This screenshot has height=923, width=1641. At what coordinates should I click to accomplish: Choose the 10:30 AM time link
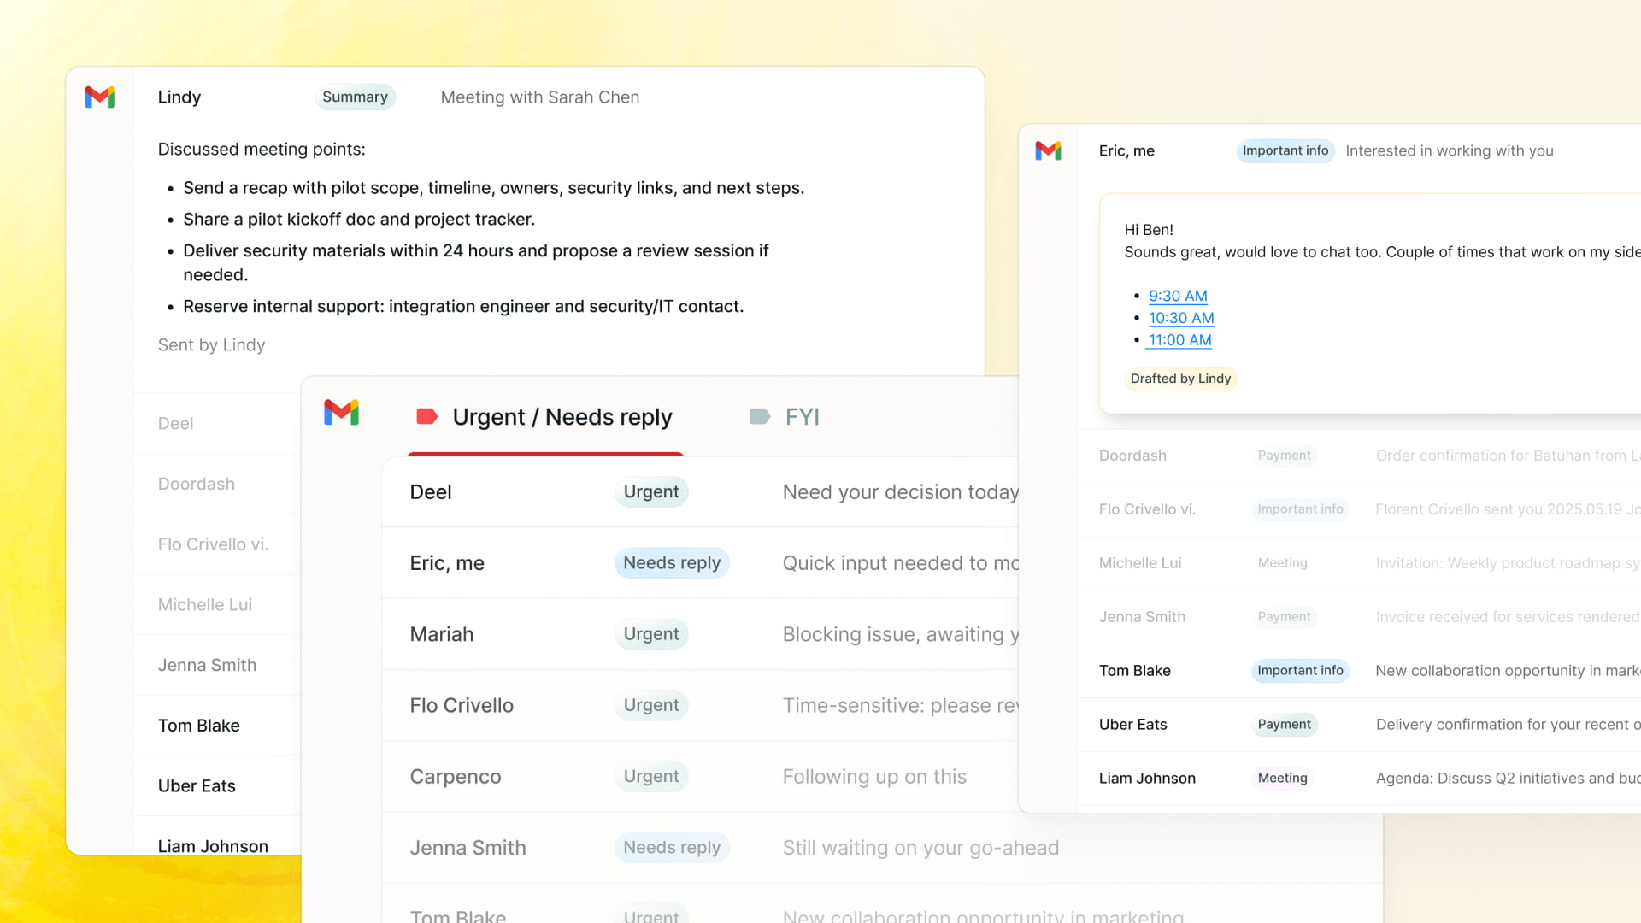(x=1181, y=318)
